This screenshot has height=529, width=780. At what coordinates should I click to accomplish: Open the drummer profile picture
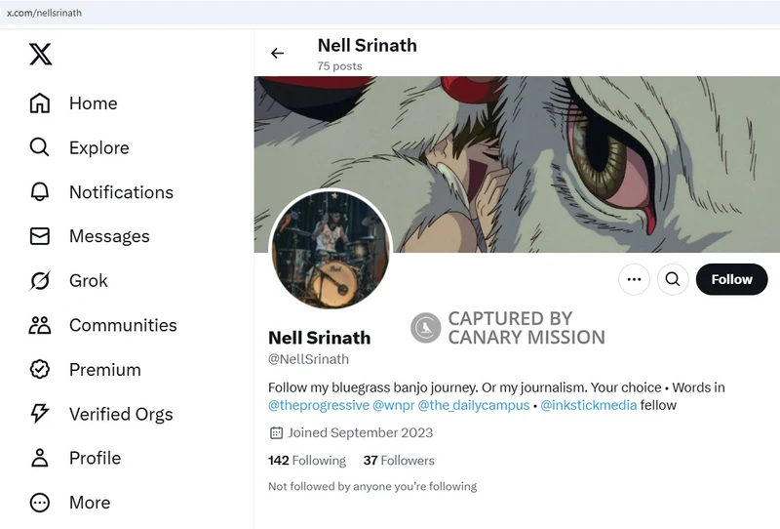[331, 250]
